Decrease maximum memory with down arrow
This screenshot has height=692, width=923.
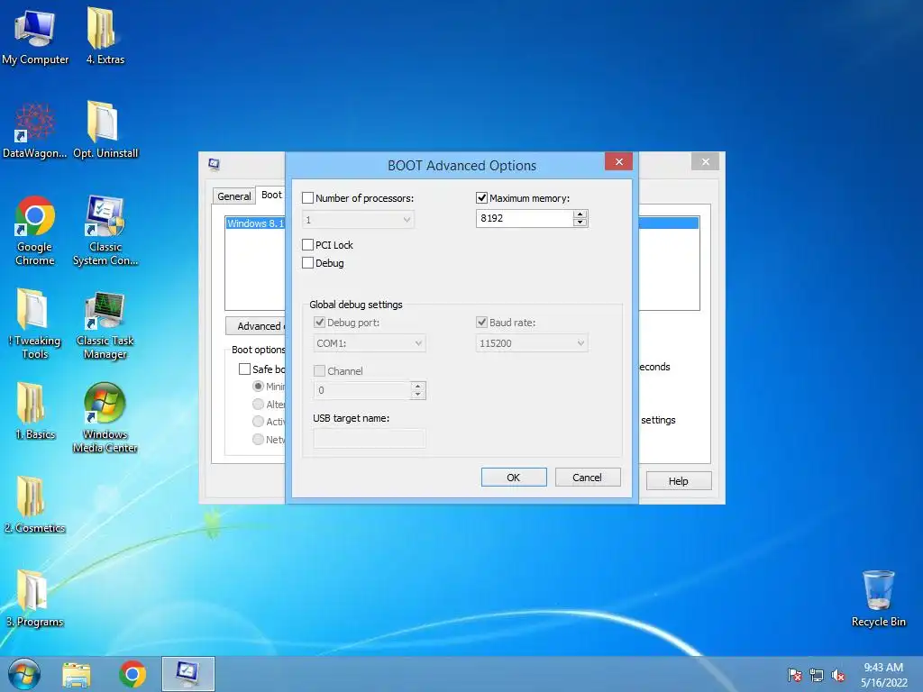580,223
